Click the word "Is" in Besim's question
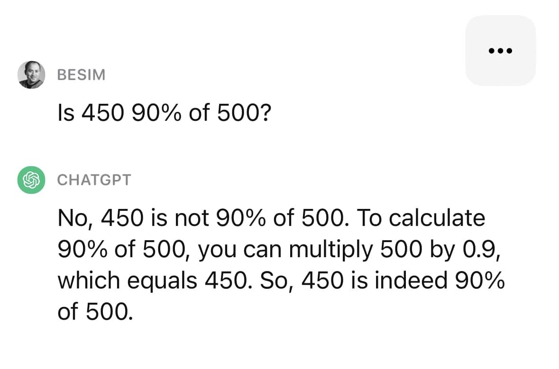The height and width of the screenshot is (369, 559). pos(66,113)
